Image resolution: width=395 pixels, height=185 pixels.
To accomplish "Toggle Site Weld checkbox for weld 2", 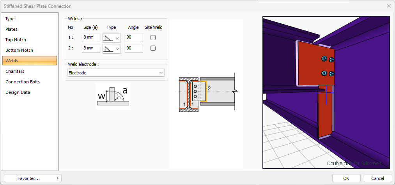I will coord(153,48).
